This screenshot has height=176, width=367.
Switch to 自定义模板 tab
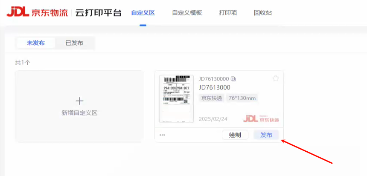point(187,13)
